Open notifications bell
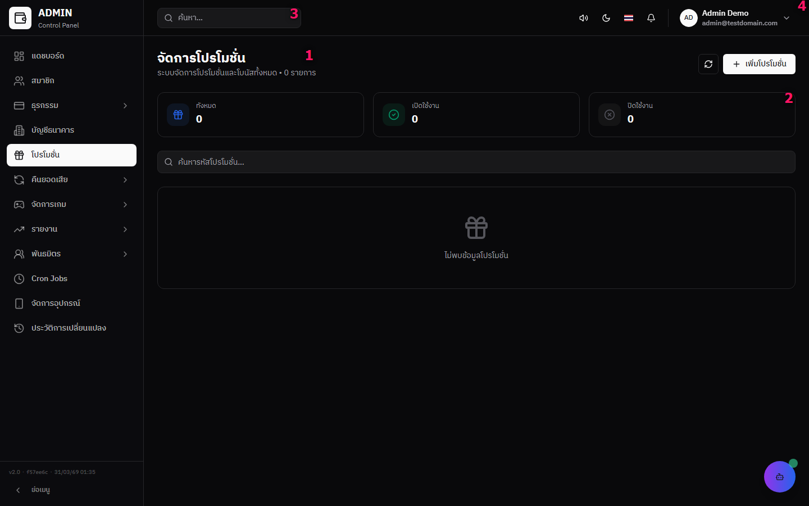809x506 pixels. coord(651,18)
